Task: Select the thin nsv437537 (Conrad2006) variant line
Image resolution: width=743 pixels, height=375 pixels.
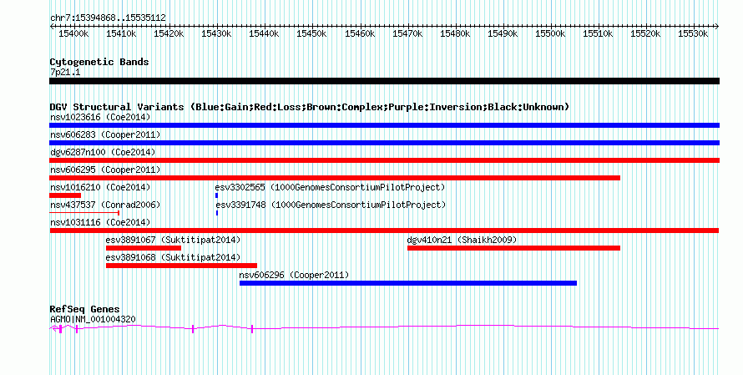Action: (84, 213)
